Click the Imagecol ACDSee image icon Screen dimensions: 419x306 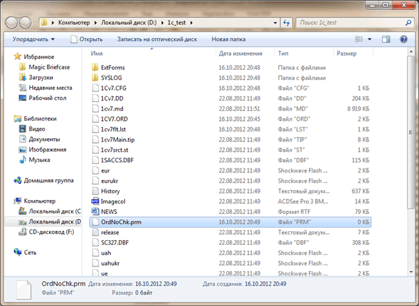click(95, 201)
